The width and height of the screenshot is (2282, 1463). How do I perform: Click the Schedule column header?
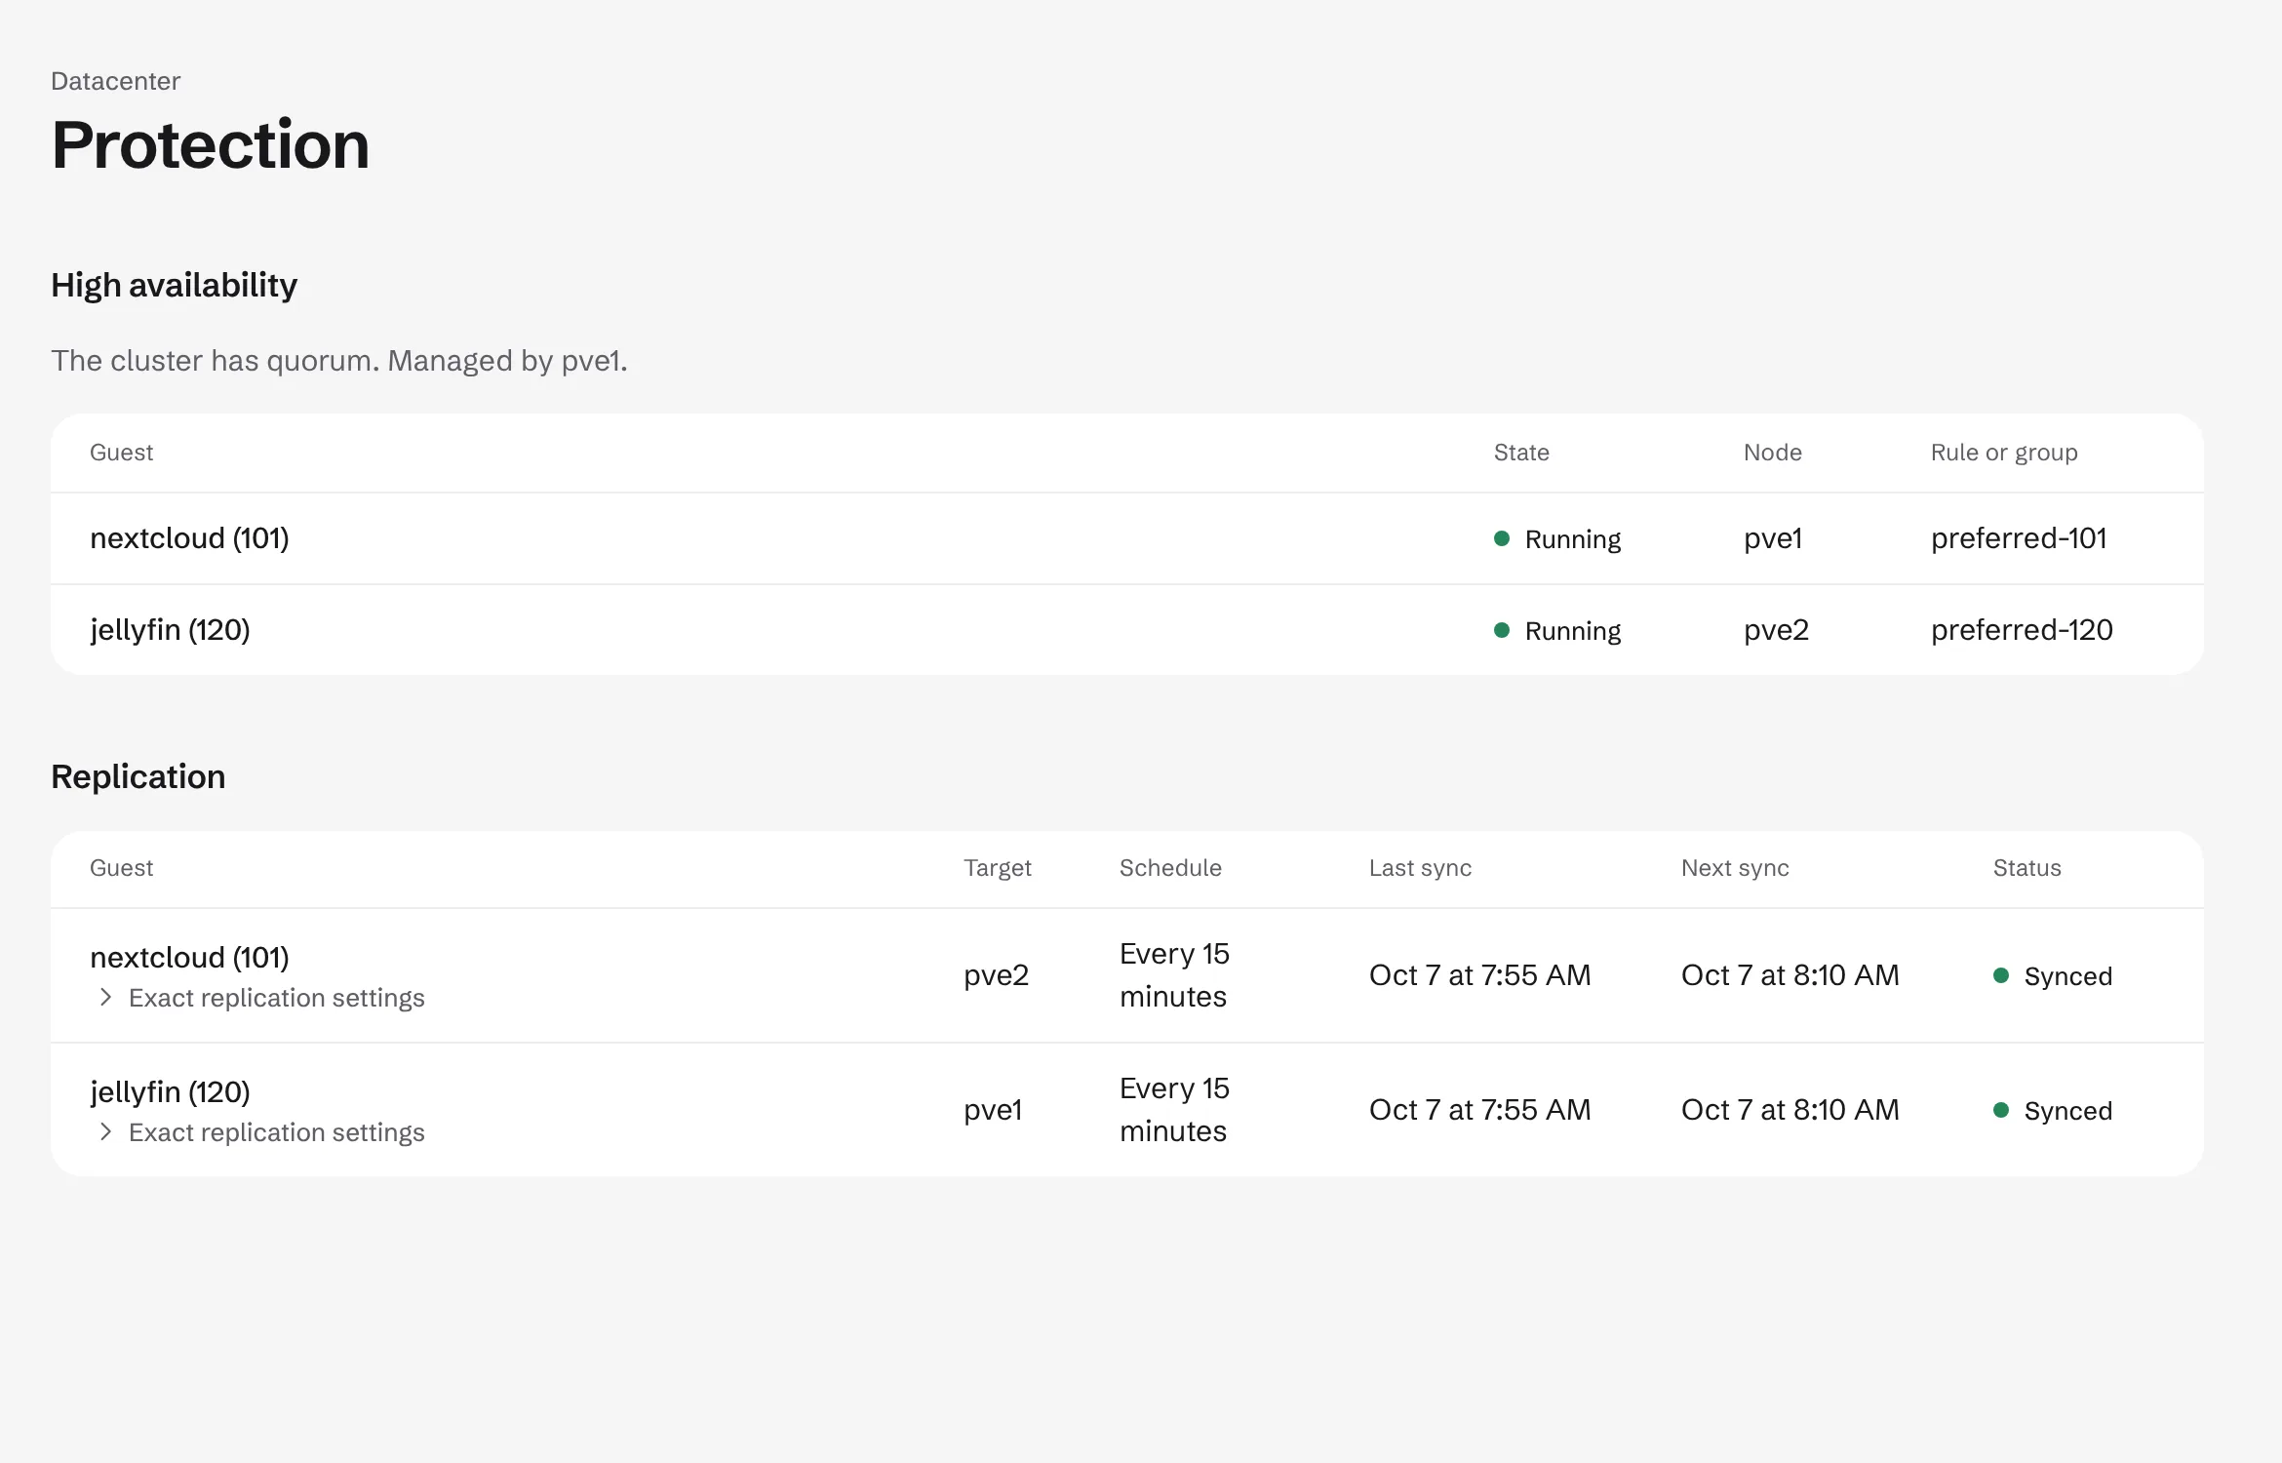tap(1170, 868)
